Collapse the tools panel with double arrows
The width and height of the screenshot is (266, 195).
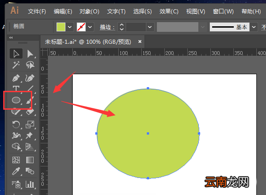pyautogui.click(x=11, y=37)
